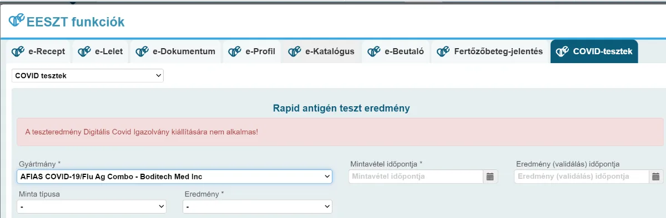The width and height of the screenshot is (666, 218).
Task: Click the heart icon on e-Lelet tab
Action: (85, 51)
